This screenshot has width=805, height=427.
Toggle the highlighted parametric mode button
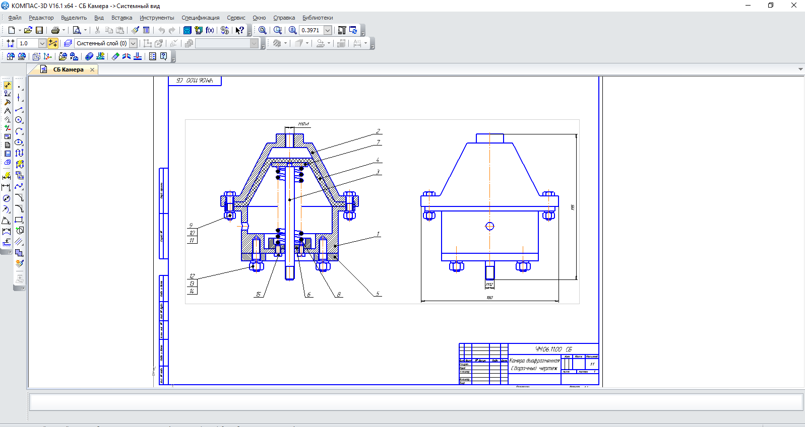pyautogui.click(x=53, y=43)
